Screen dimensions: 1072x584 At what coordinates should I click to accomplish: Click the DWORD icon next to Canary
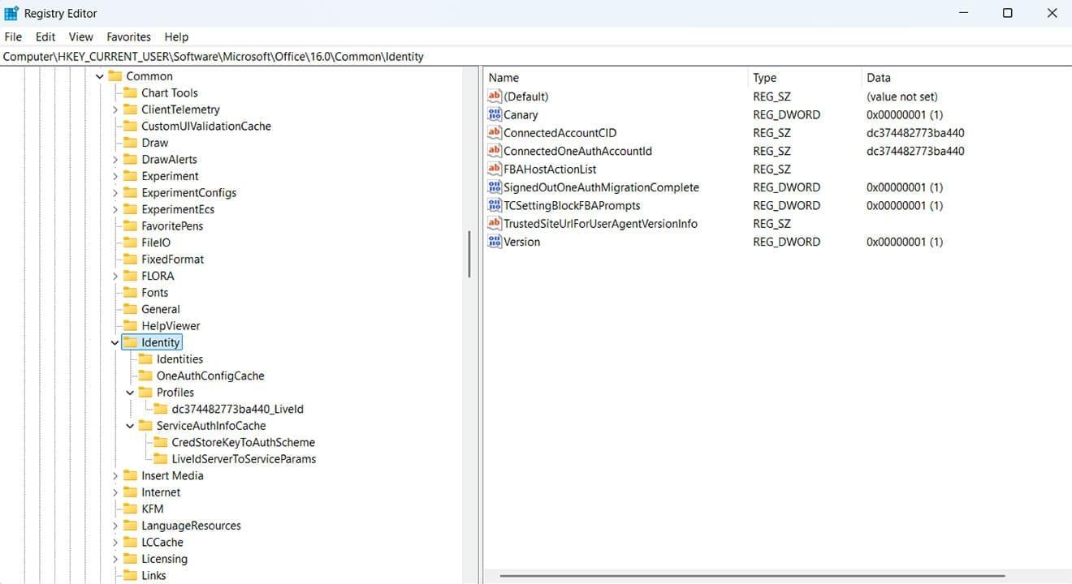click(494, 114)
